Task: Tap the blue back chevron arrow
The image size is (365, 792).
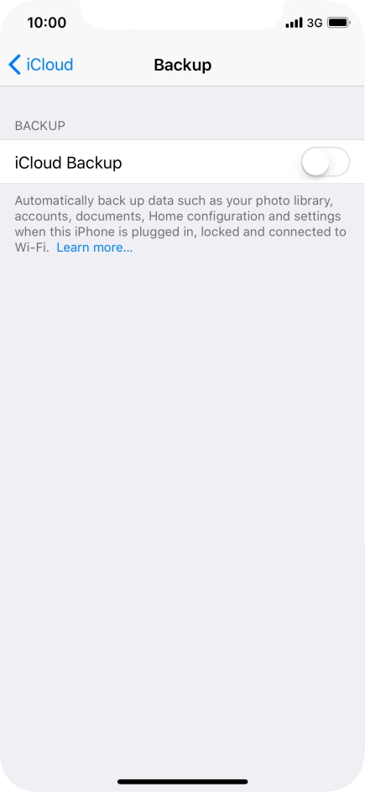Action: point(14,65)
